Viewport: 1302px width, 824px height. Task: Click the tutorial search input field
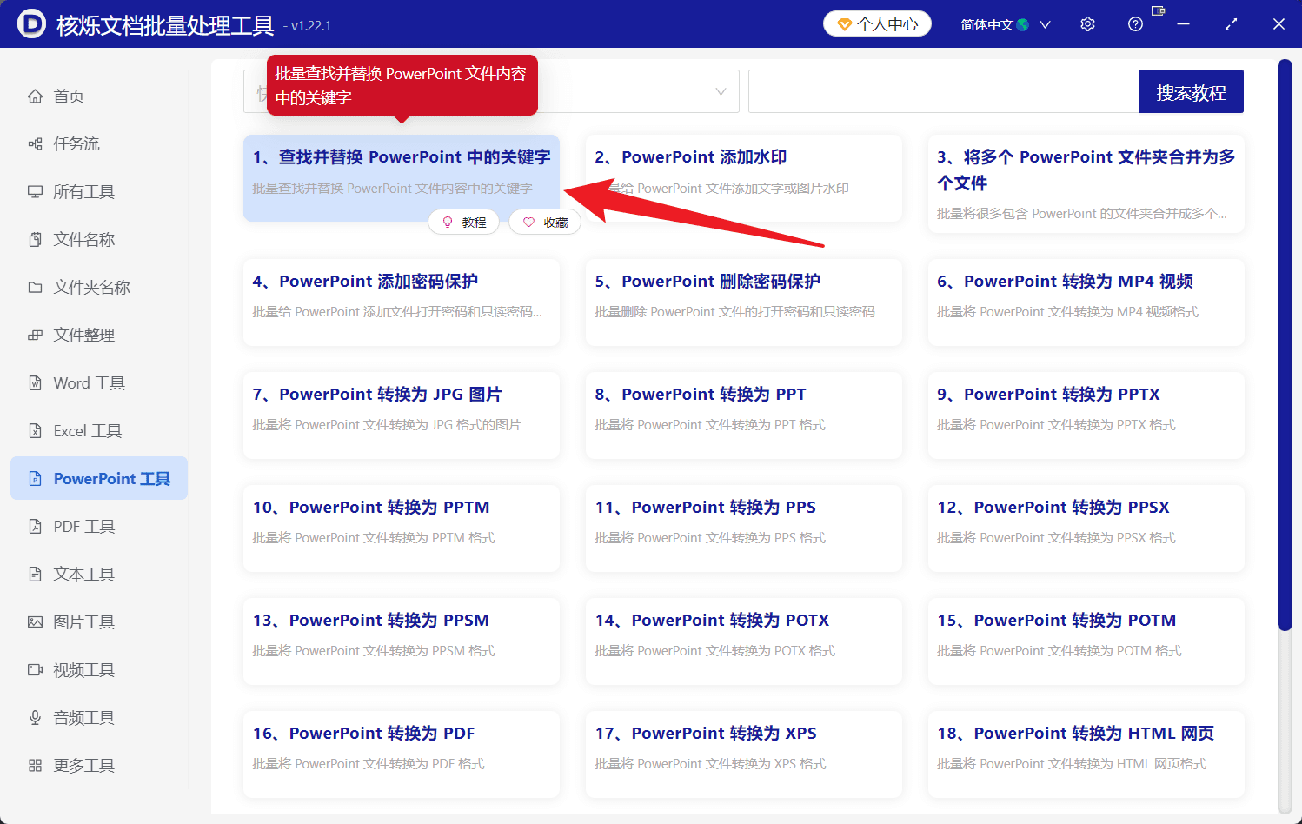tap(944, 91)
